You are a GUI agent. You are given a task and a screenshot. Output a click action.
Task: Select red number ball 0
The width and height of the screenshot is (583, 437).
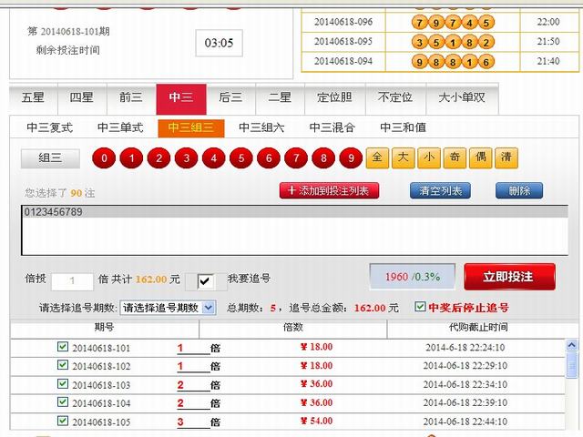[105, 158]
